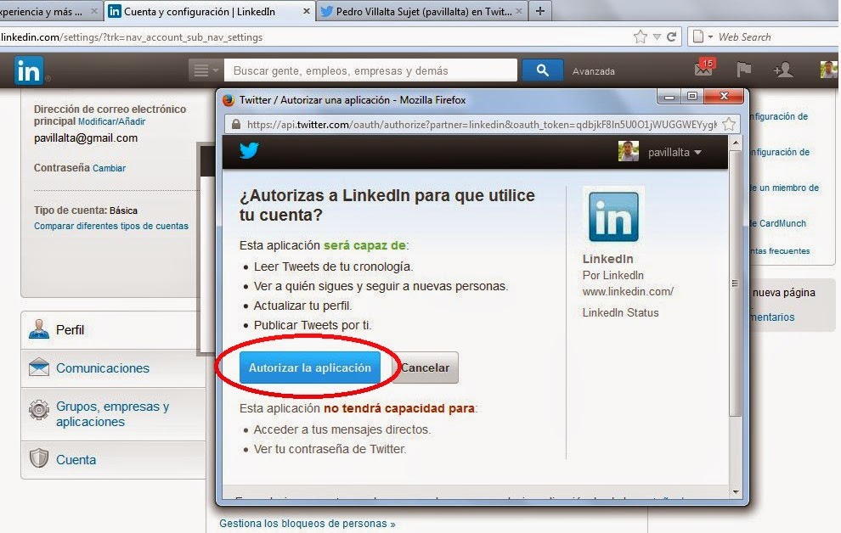Click the popup scrollbar up arrow
Viewport: 841px width, 533px height.
click(736, 143)
